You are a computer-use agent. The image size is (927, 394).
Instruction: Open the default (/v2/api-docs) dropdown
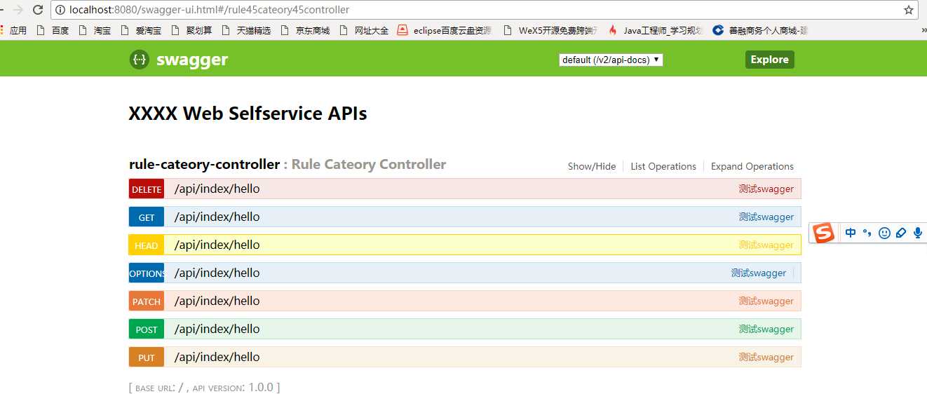(x=611, y=60)
